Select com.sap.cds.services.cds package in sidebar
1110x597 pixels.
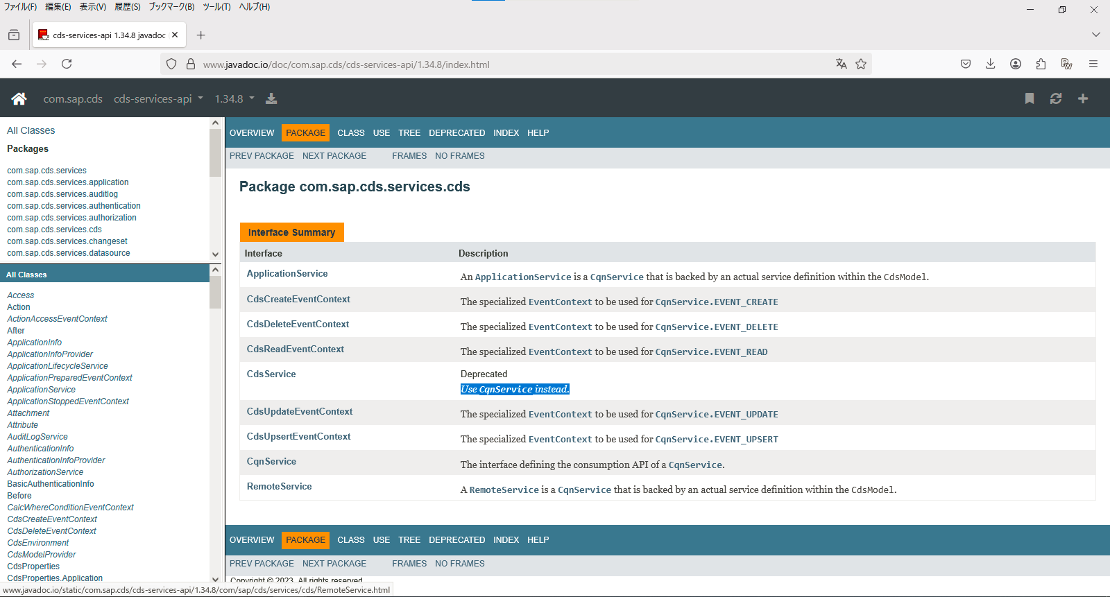(54, 230)
